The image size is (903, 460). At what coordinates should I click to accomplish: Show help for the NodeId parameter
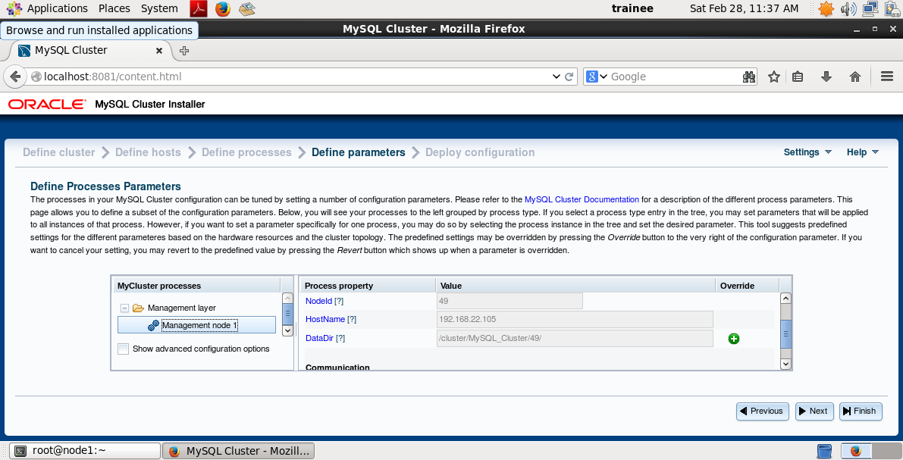point(339,301)
